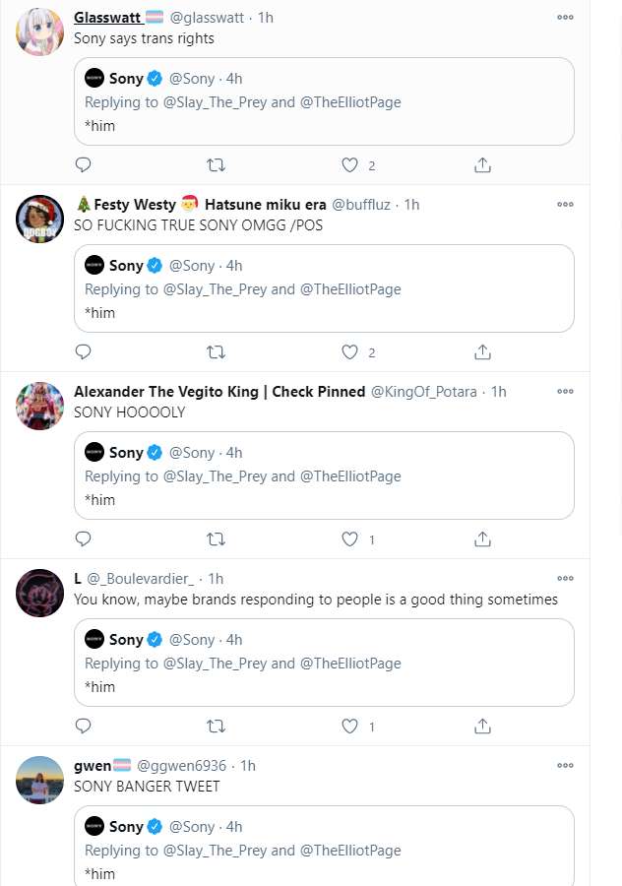This screenshot has width=622, height=886.
Task: Open the @ggwen6936 handle
Action: tap(181, 766)
